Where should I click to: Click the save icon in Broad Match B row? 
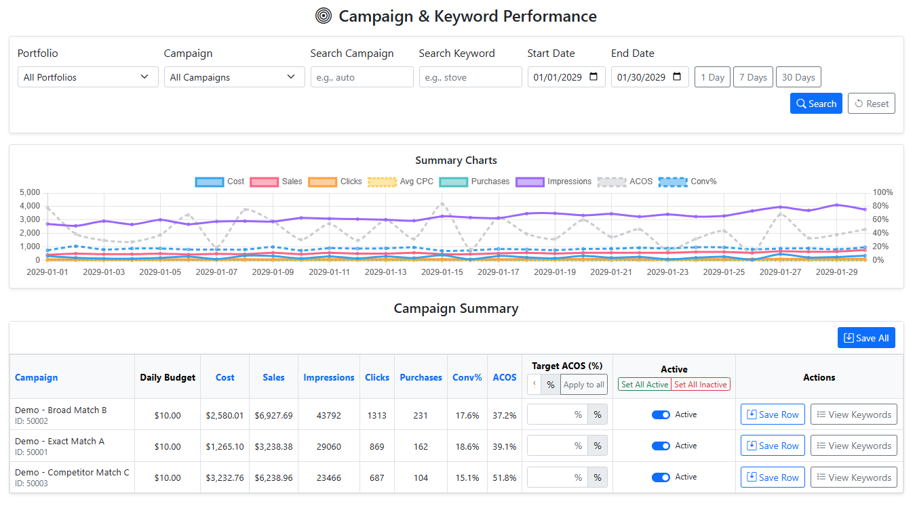click(752, 414)
